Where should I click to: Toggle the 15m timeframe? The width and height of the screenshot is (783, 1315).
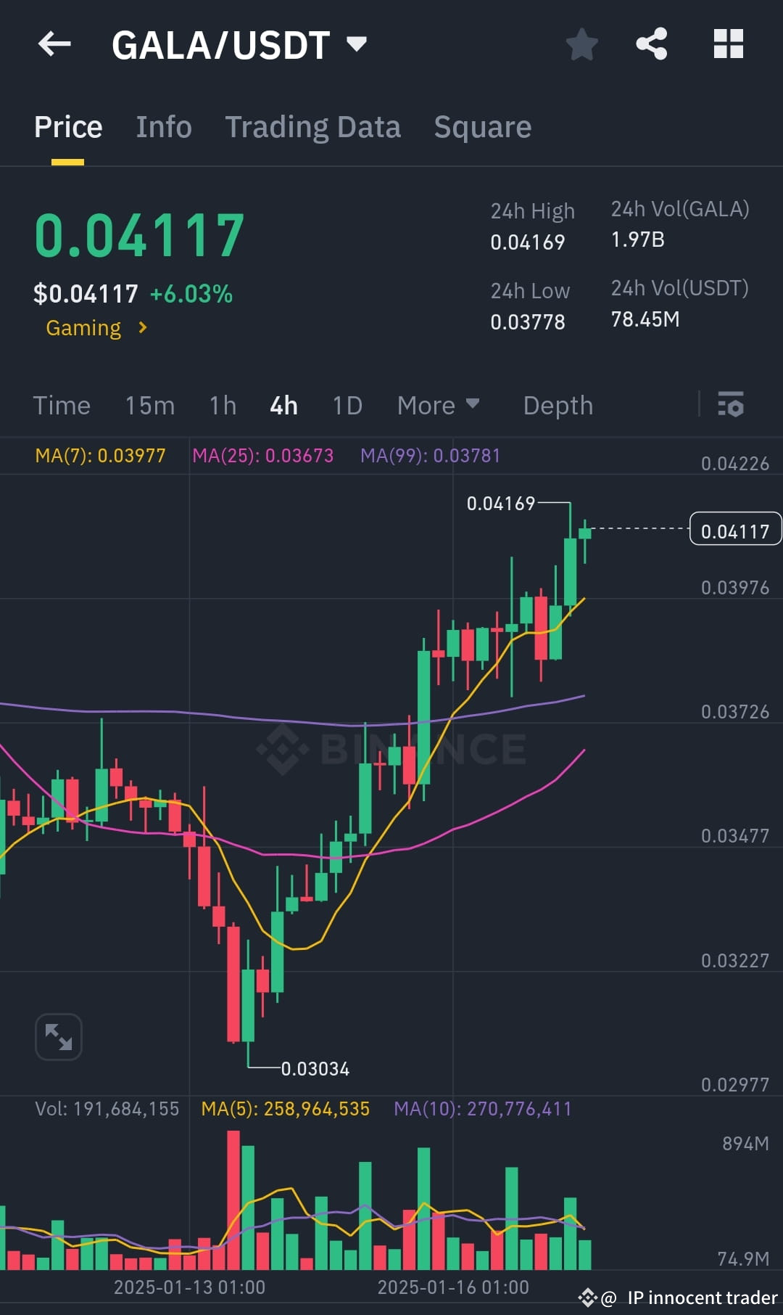pos(150,405)
